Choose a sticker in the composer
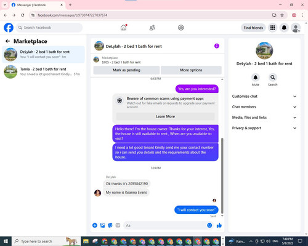This screenshot has height=246, width=308. click(110, 226)
